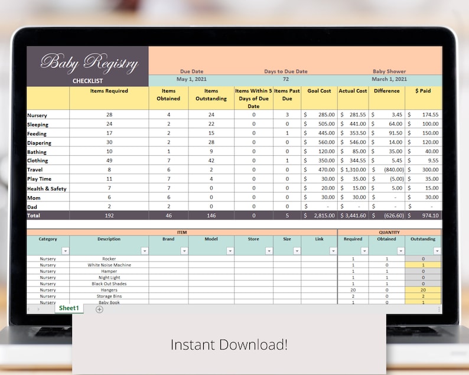Click the Baby Registry Checklist title
Viewport: 469px width, 375px height.
pos(87,66)
